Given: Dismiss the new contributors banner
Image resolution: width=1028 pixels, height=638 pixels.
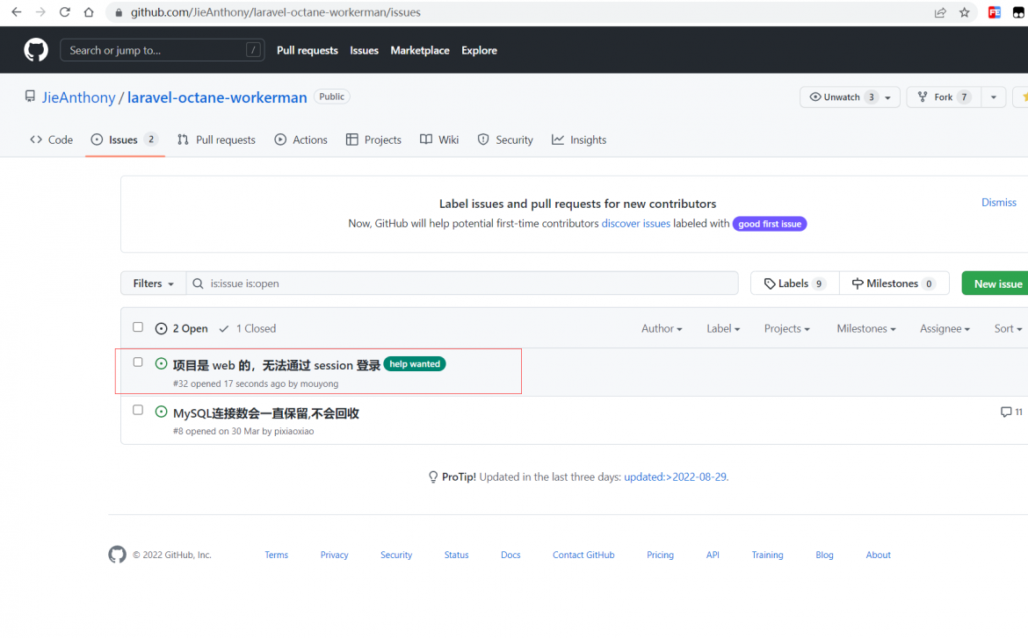Looking at the screenshot, I should click(x=998, y=203).
